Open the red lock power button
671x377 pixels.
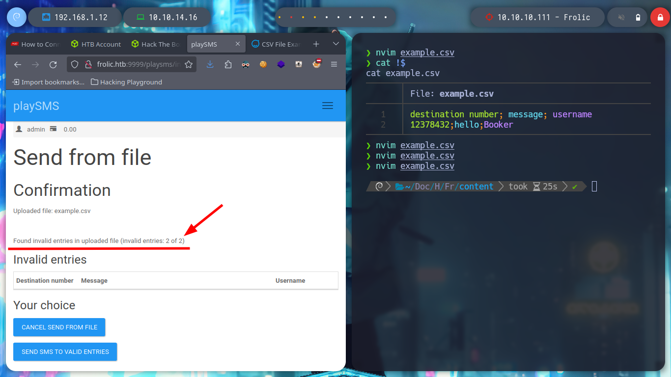[660, 17]
